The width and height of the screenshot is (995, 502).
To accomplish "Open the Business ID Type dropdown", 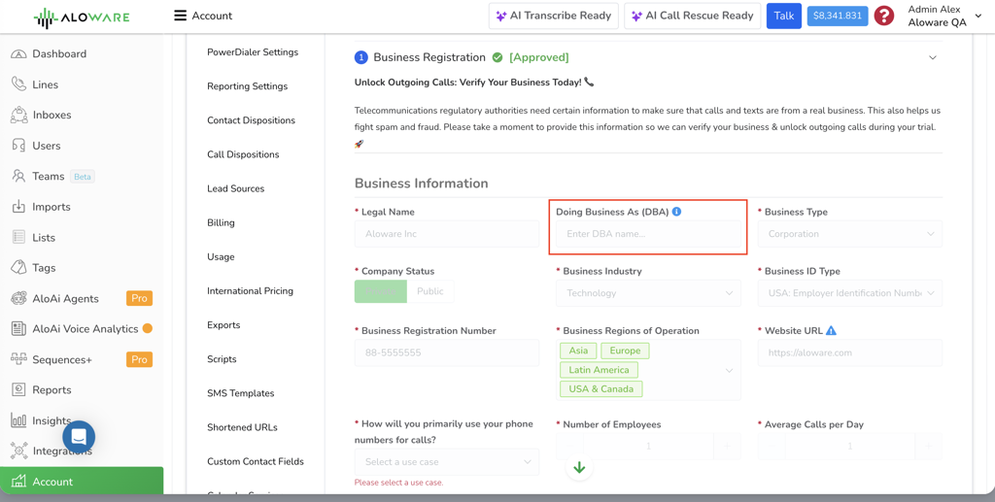I will click(x=850, y=293).
